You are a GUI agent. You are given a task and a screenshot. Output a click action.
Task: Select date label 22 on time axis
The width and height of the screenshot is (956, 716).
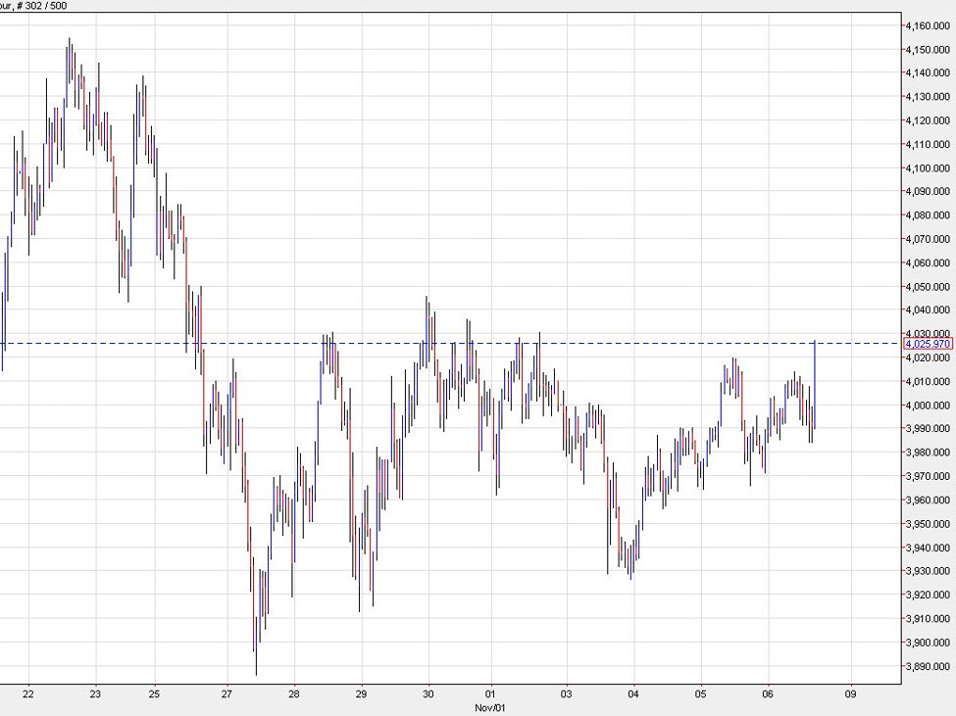pos(27,693)
